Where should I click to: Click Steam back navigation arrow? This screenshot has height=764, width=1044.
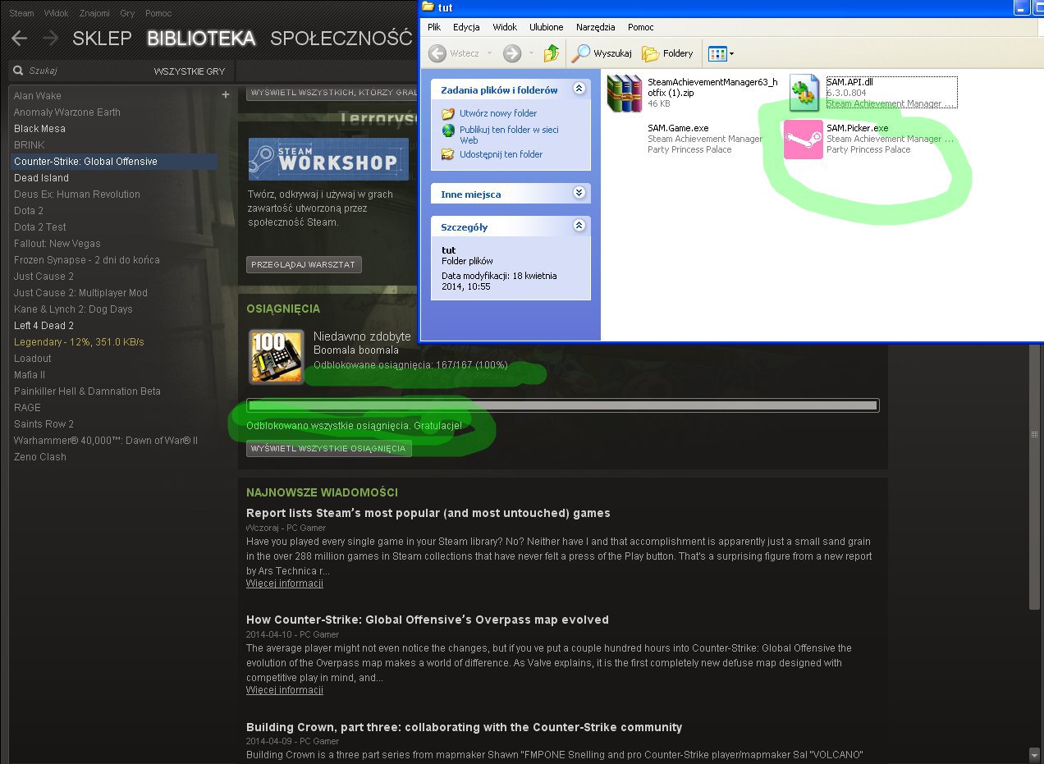tap(19, 39)
